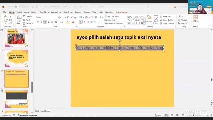Click the Arrange icon
Screen dimensions: 213x120
pyautogui.click(x=149, y=19)
